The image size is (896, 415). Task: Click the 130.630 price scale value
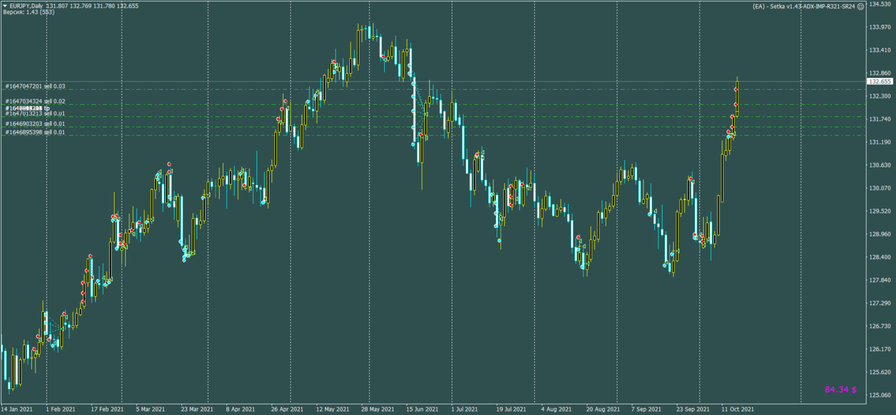[879, 165]
